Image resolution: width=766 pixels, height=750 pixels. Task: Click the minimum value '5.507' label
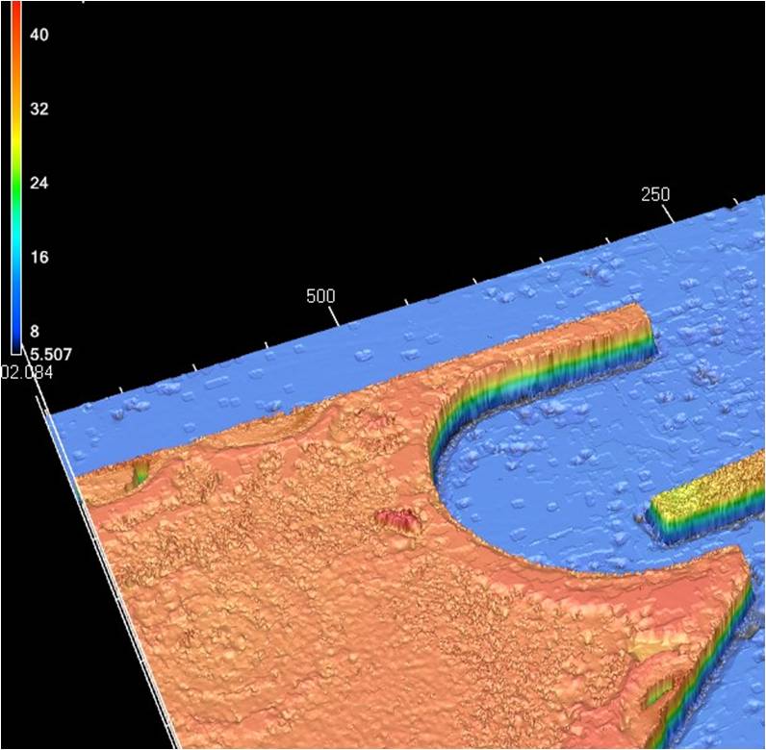tap(51, 354)
